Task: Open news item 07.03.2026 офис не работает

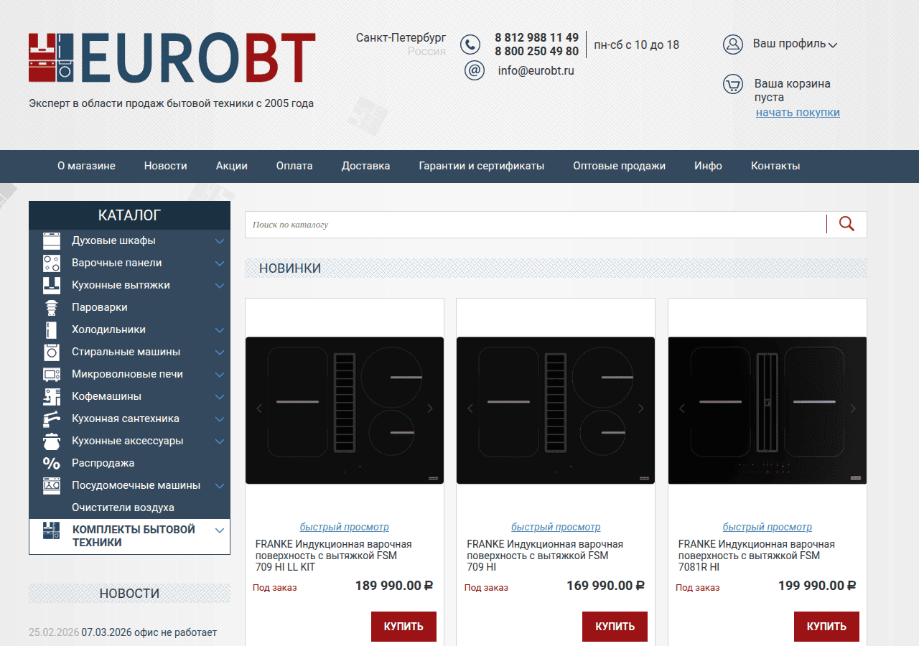Action: click(149, 632)
